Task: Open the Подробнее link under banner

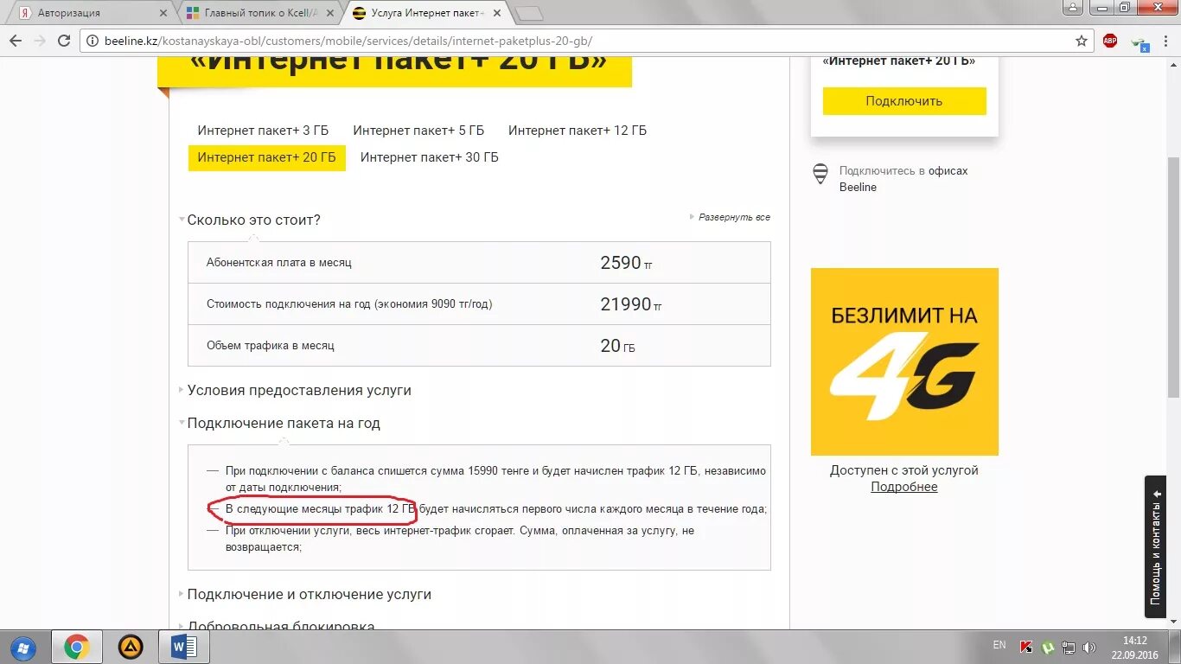Action: click(x=904, y=487)
